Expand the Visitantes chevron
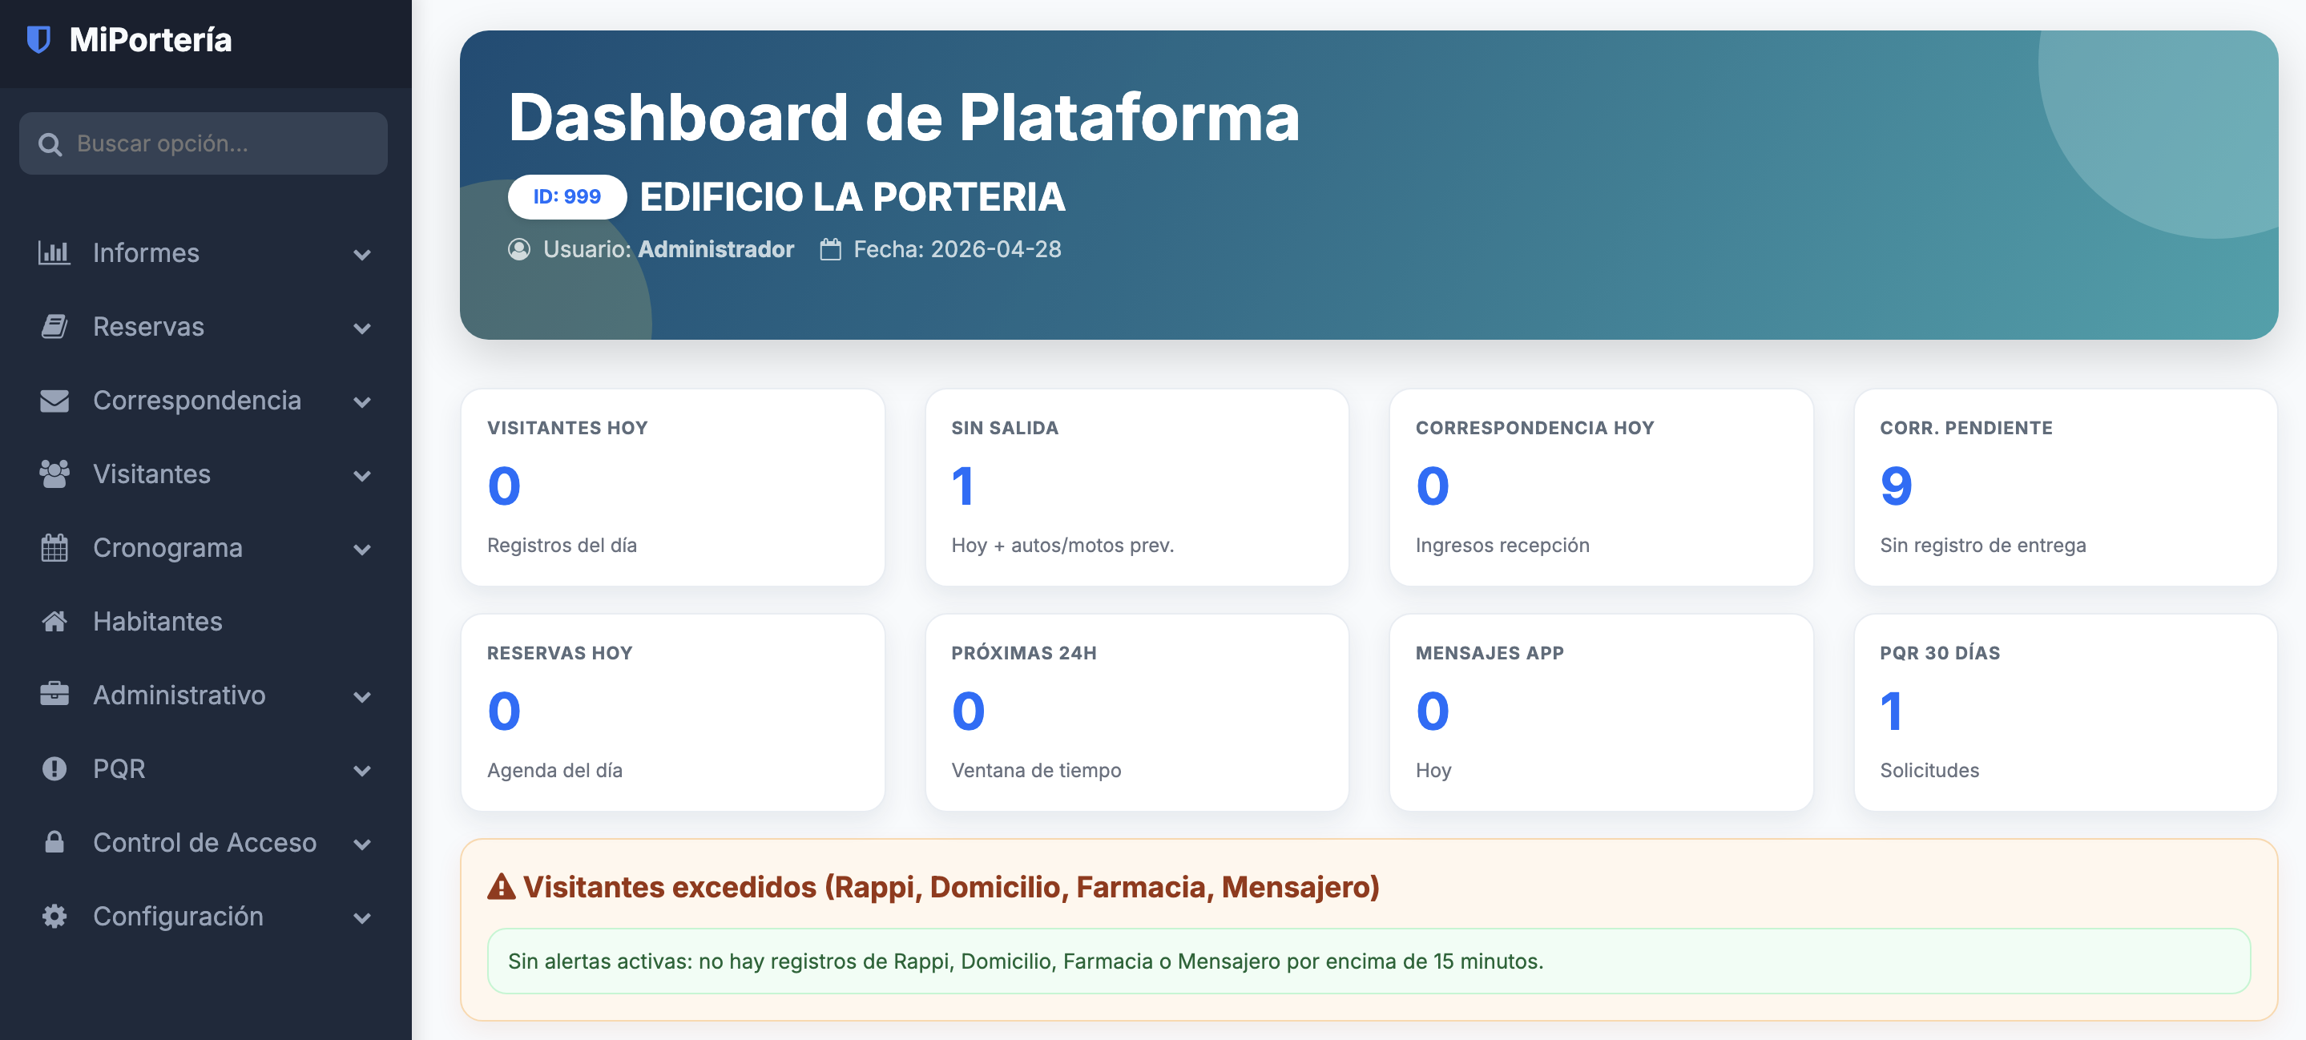The width and height of the screenshot is (2306, 1040). coord(361,476)
